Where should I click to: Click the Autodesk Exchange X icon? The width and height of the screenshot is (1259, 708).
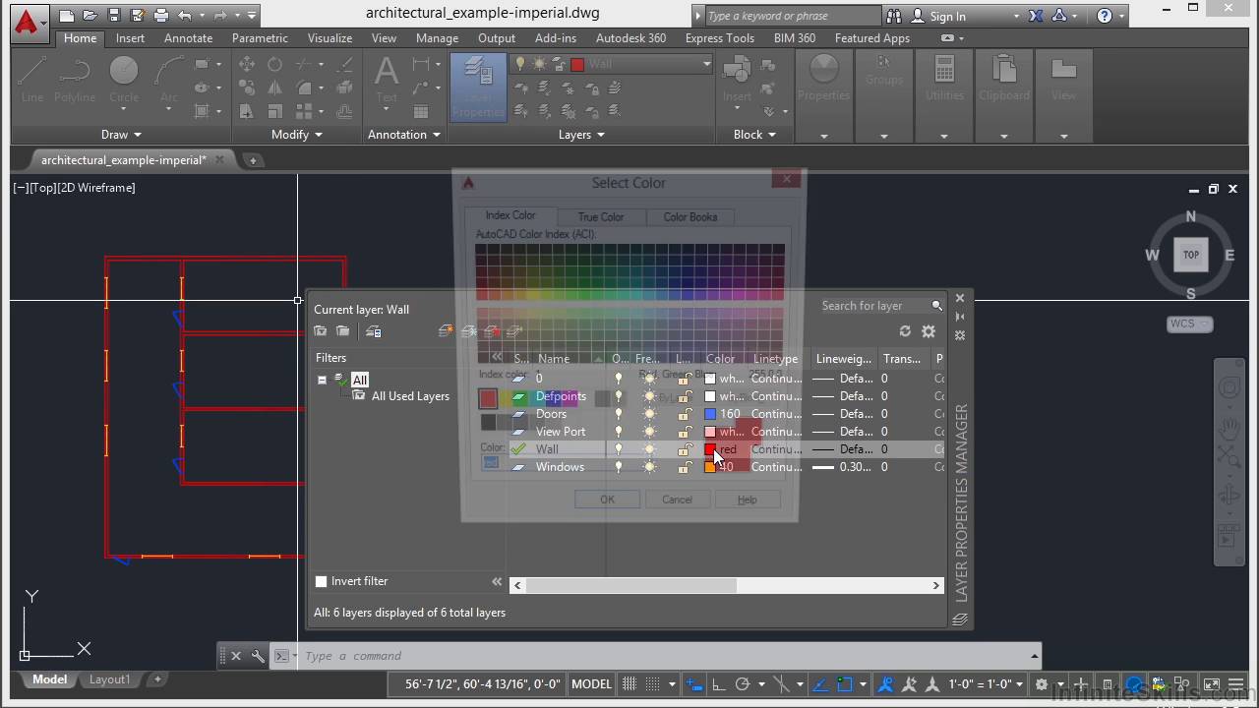point(1036,16)
